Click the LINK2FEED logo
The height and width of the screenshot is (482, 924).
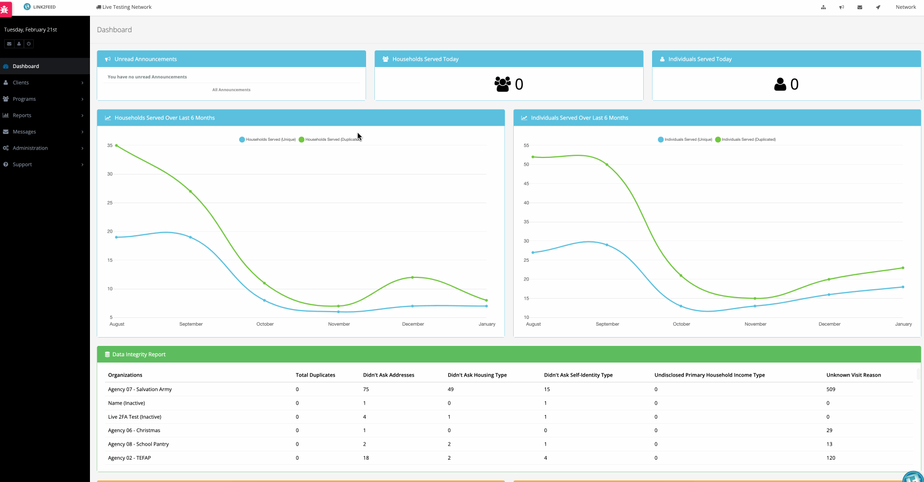[40, 7]
